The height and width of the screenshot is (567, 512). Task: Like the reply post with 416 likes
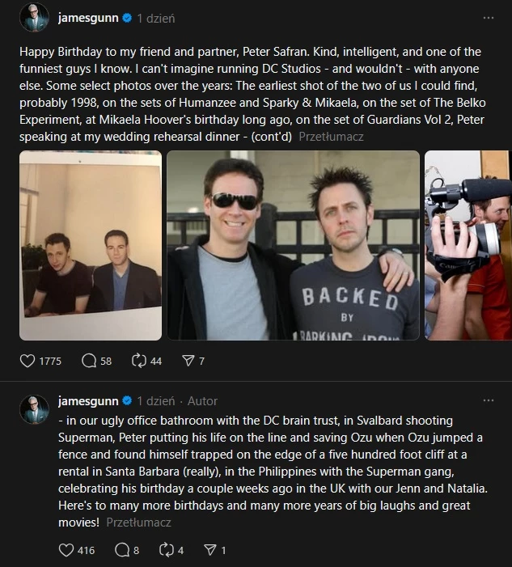point(66,550)
